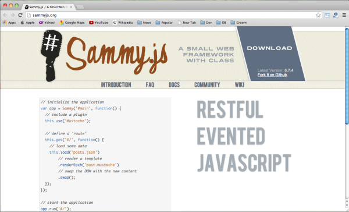Close the Sammy.js browser tab
Image resolution: width=349 pixels, height=212 pixels.
click(71, 7)
